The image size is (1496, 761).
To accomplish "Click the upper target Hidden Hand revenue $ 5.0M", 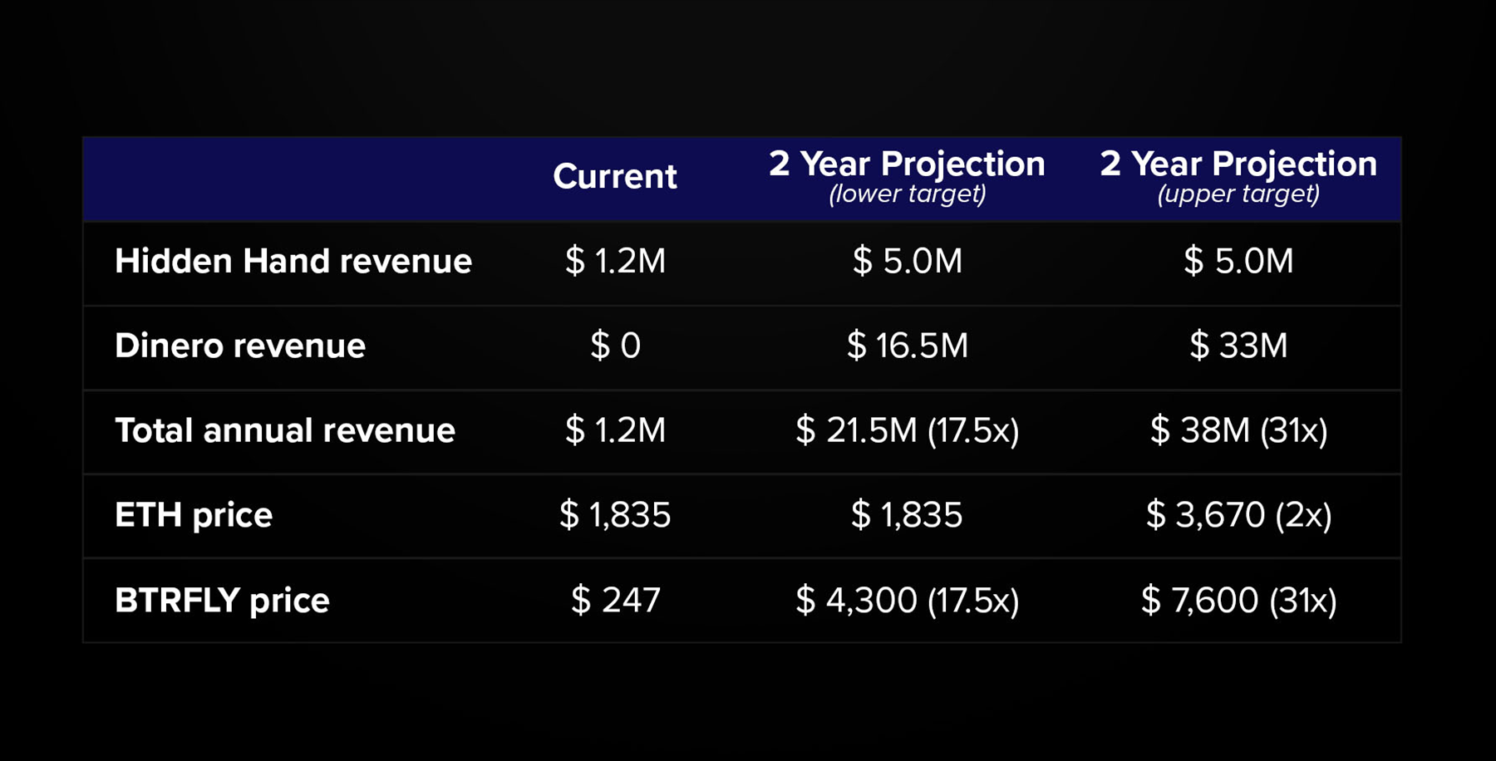I will [1238, 262].
